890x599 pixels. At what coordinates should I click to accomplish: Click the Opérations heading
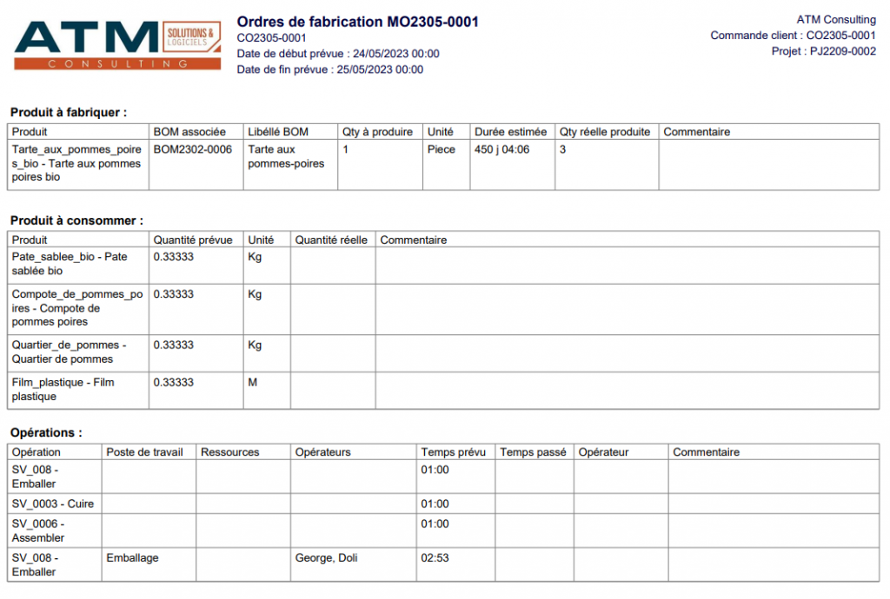tap(46, 432)
